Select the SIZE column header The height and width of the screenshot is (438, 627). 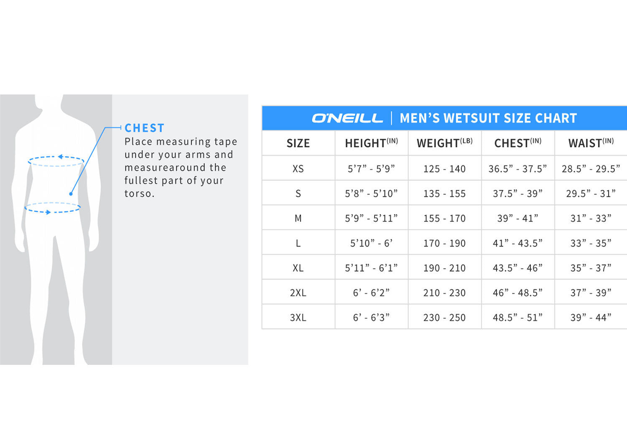pos(298,143)
